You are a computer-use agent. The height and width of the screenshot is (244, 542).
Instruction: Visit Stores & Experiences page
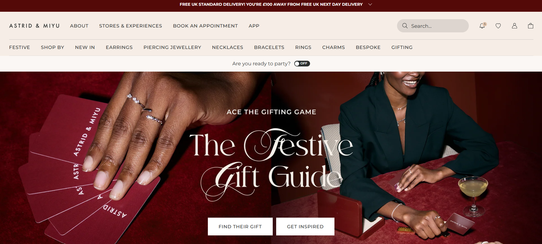click(131, 26)
